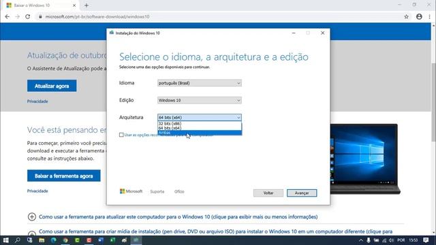Open the red recorder taskbar app
Image resolution: width=436 pixels, height=245 pixels.
tap(89, 240)
